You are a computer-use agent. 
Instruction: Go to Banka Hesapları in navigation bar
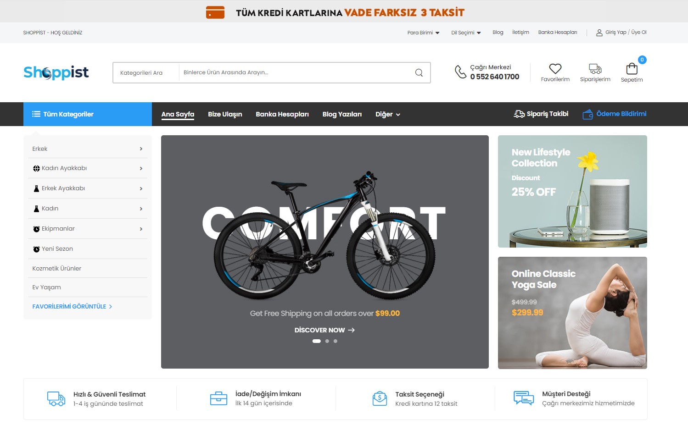(x=282, y=114)
